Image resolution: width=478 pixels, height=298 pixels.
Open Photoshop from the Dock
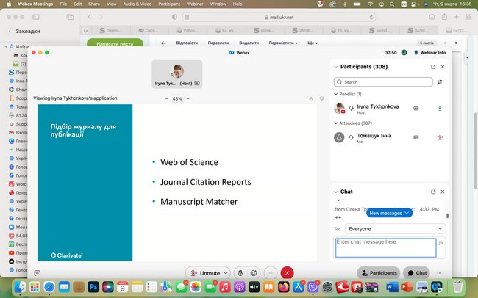coord(93,287)
